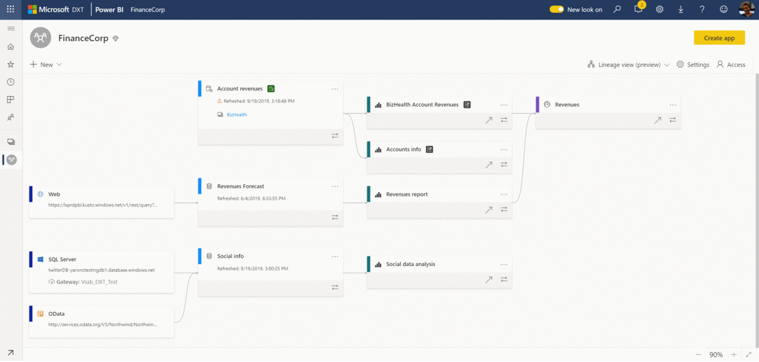Open more options on Revenues Forecast card

click(x=335, y=186)
